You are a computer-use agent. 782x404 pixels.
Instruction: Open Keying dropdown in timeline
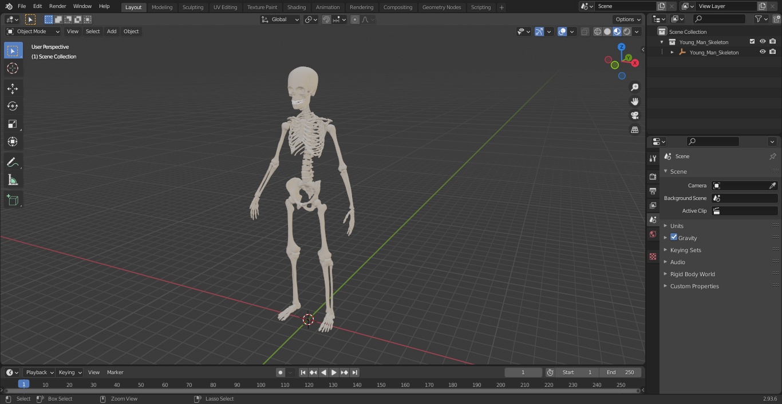coord(70,372)
